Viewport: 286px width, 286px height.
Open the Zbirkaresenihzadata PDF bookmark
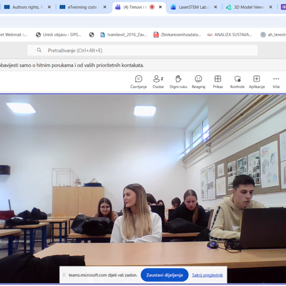pyautogui.click(x=177, y=34)
